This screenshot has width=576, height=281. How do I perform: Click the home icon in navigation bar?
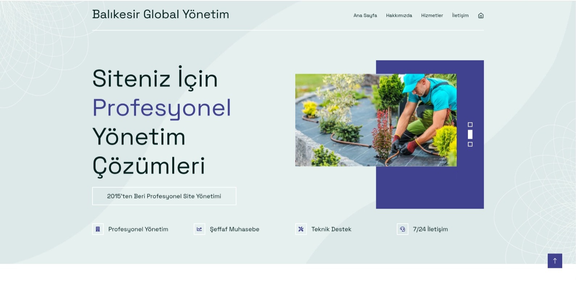[481, 15]
